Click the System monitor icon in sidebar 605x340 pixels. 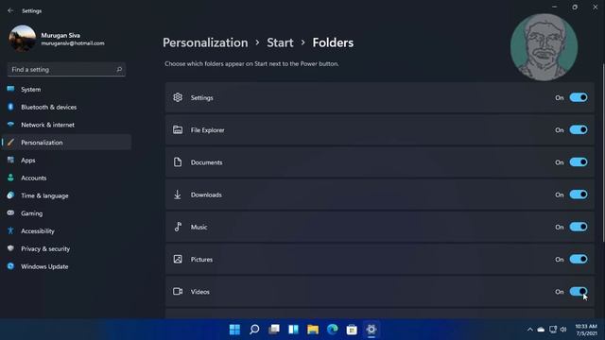click(x=10, y=89)
